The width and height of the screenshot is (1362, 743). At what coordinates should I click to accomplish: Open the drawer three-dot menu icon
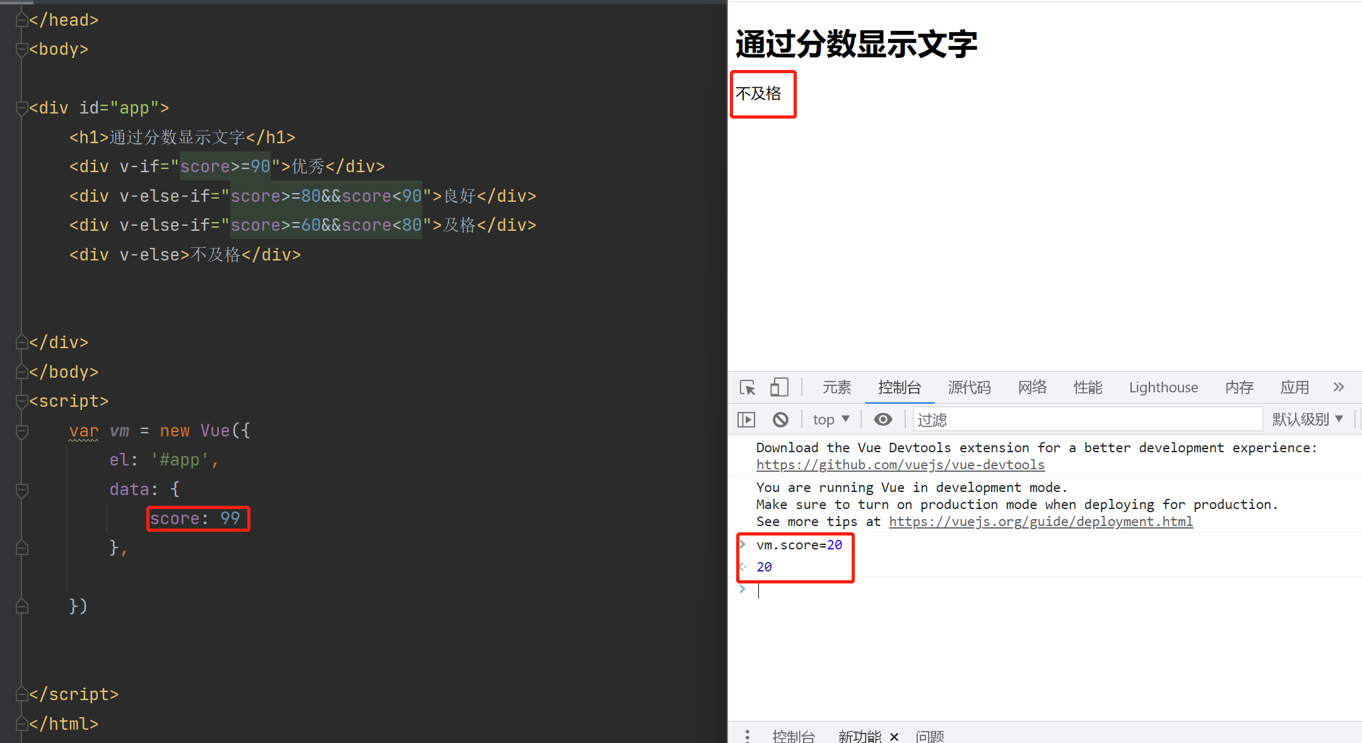748,735
